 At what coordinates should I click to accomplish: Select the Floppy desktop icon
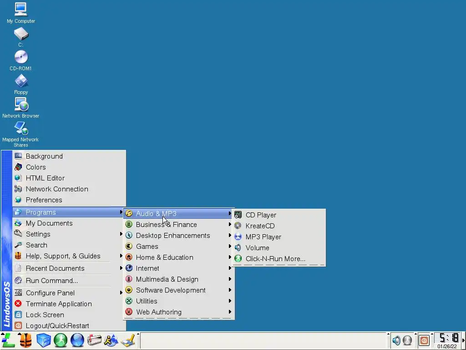21,84
